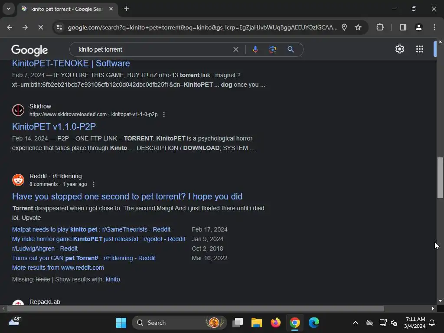The image size is (444, 333).
Task: Open the Chrome extensions puzzle icon
Action: point(380,27)
